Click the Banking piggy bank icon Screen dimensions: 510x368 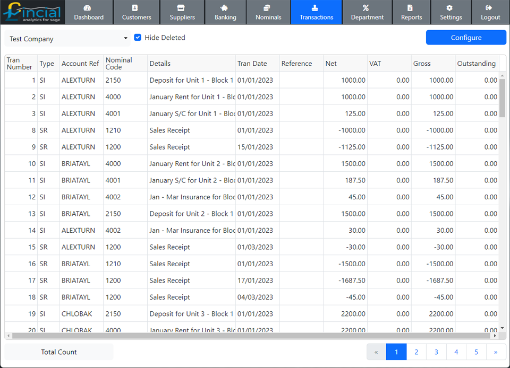pyautogui.click(x=224, y=8)
